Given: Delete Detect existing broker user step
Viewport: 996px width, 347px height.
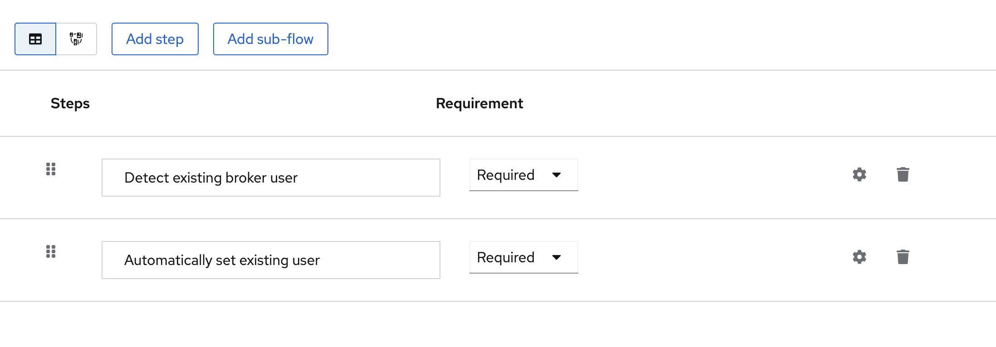Looking at the screenshot, I should point(903,174).
